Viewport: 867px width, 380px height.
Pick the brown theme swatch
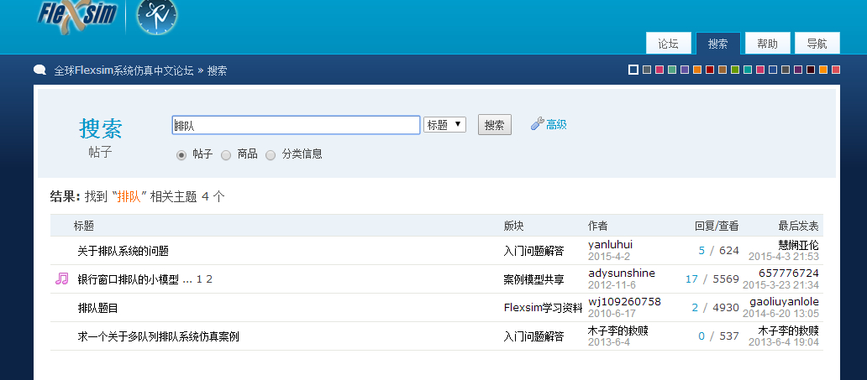click(722, 70)
